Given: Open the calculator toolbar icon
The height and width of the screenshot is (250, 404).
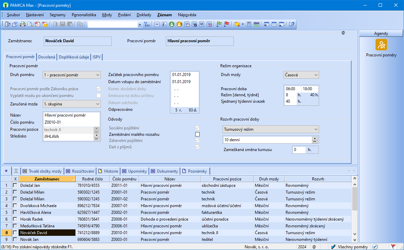Looking at the screenshot, I should pos(249,24).
